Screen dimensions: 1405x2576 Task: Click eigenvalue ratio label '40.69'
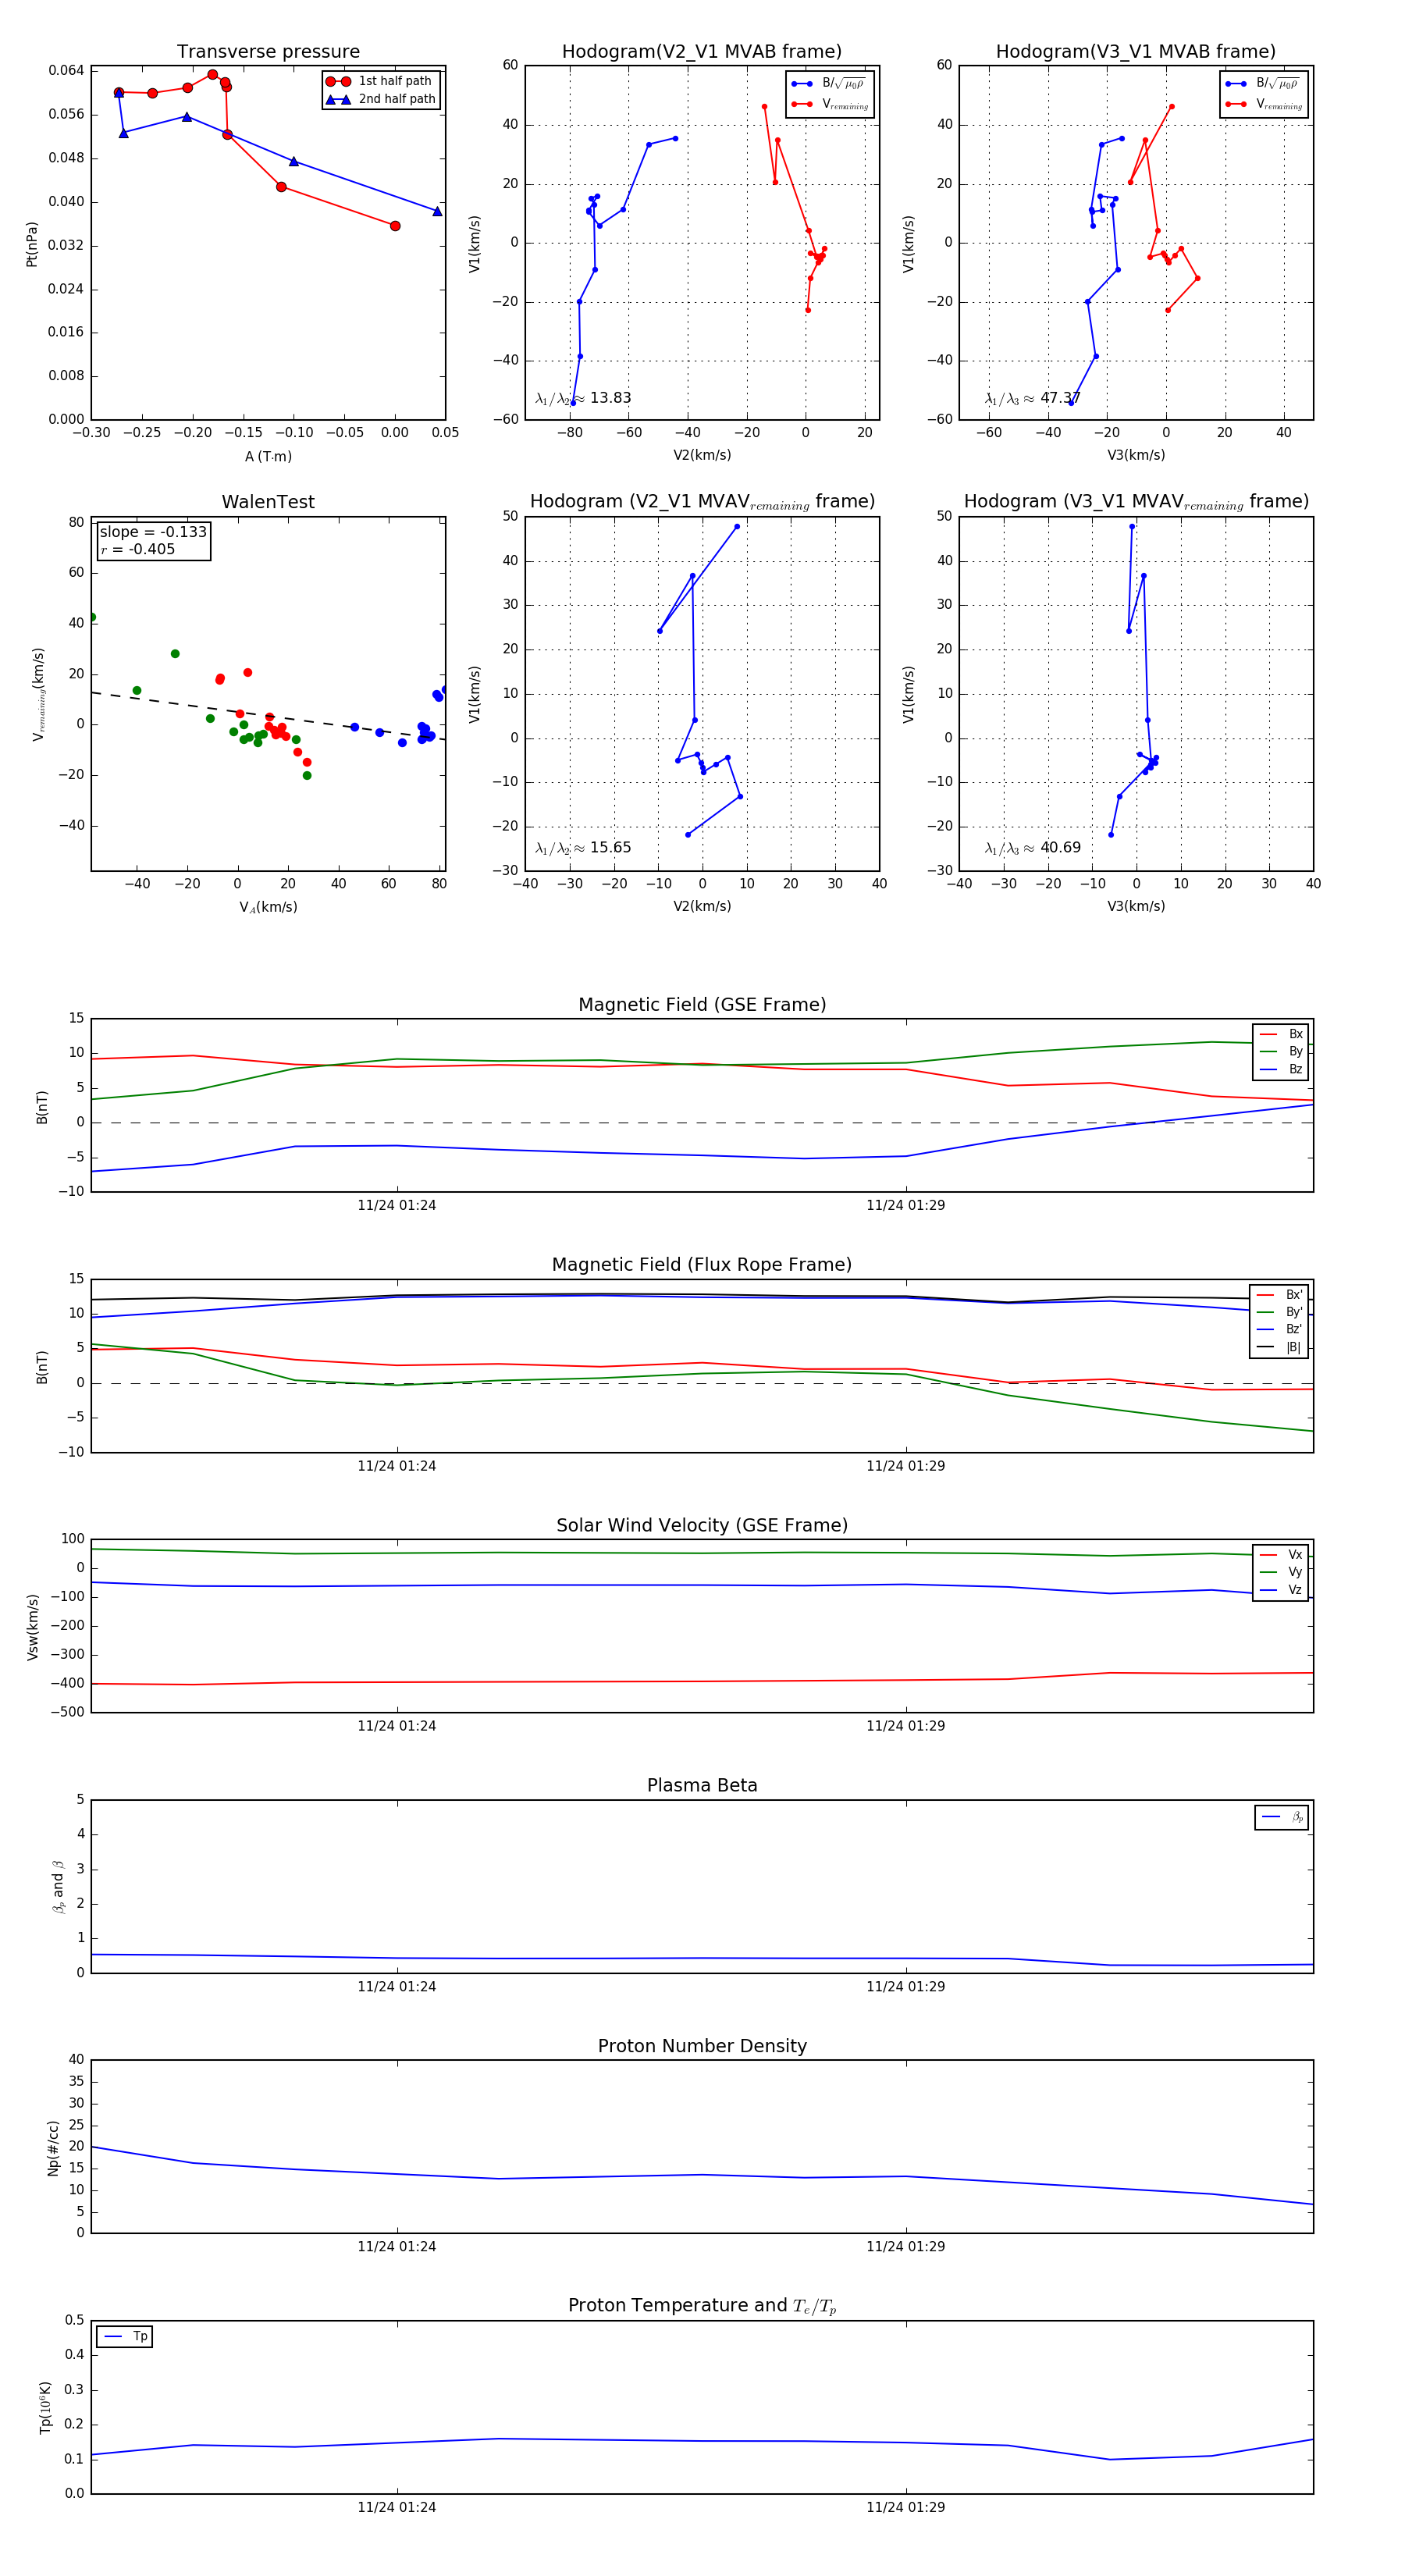pos(1032,848)
